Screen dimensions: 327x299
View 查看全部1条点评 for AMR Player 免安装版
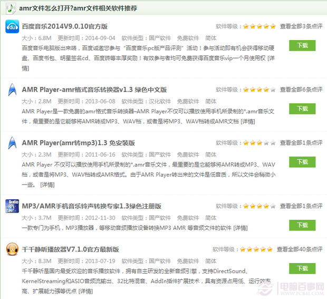(301, 143)
